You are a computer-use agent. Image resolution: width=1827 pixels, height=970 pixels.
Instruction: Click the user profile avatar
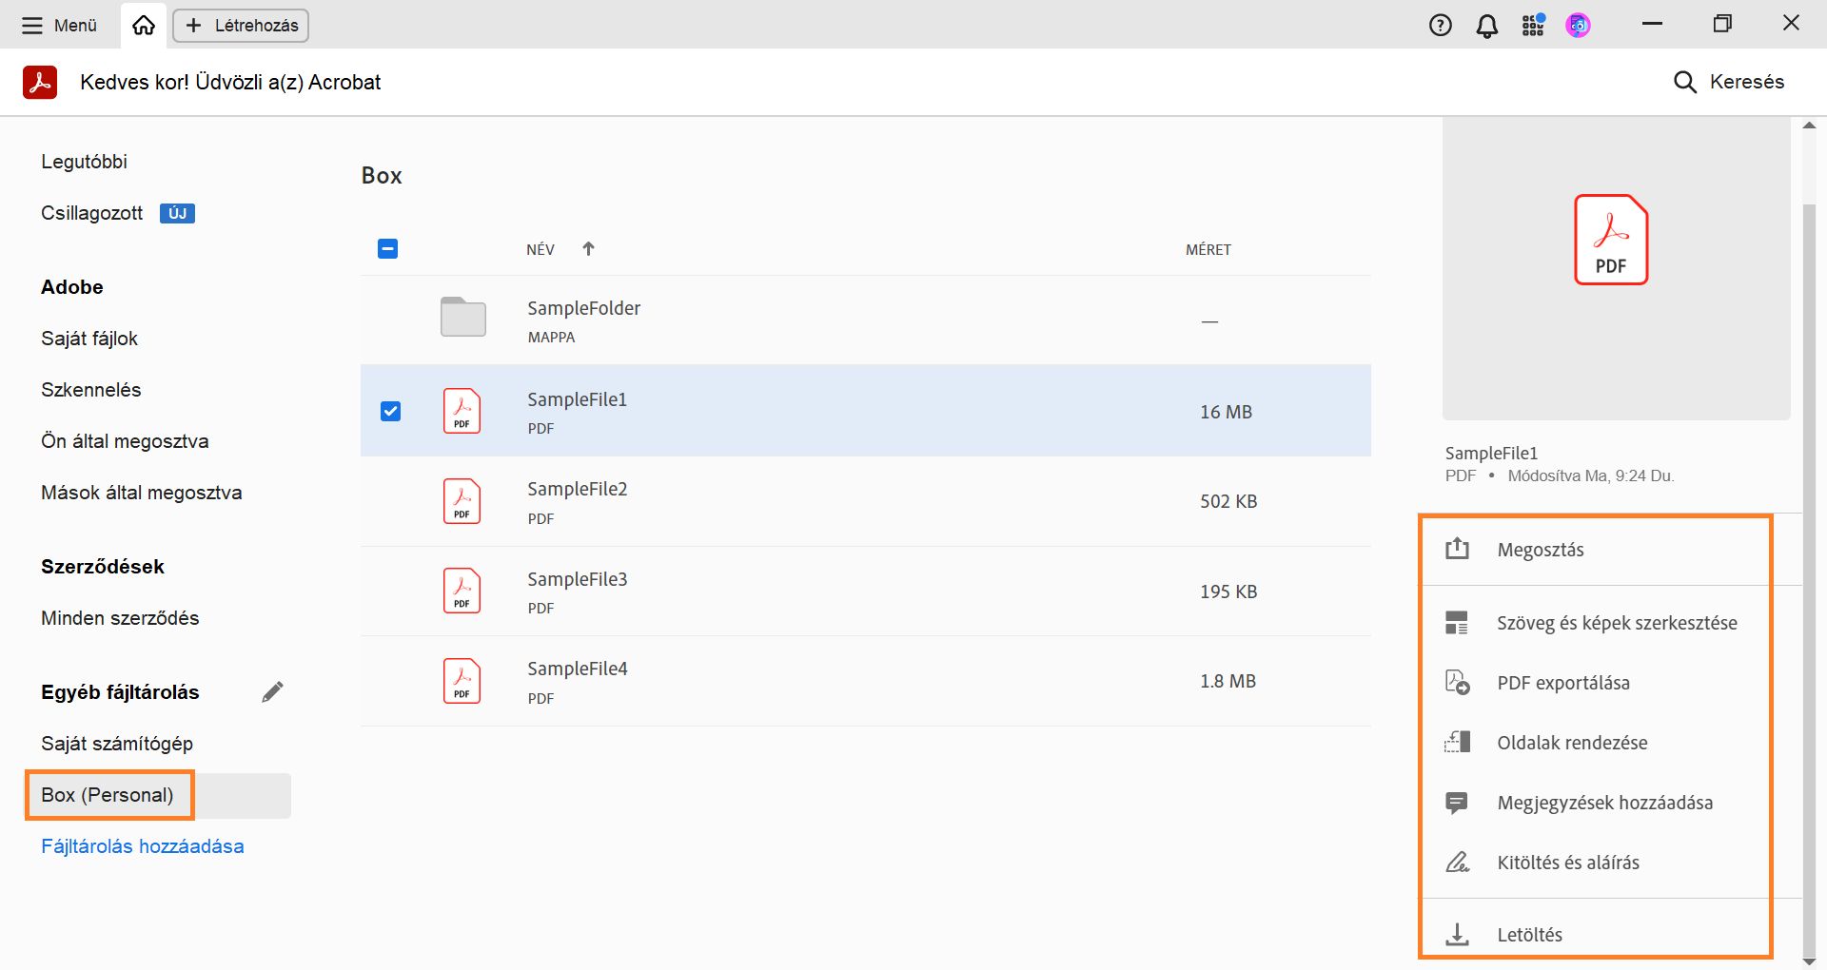coord(1578,26)
